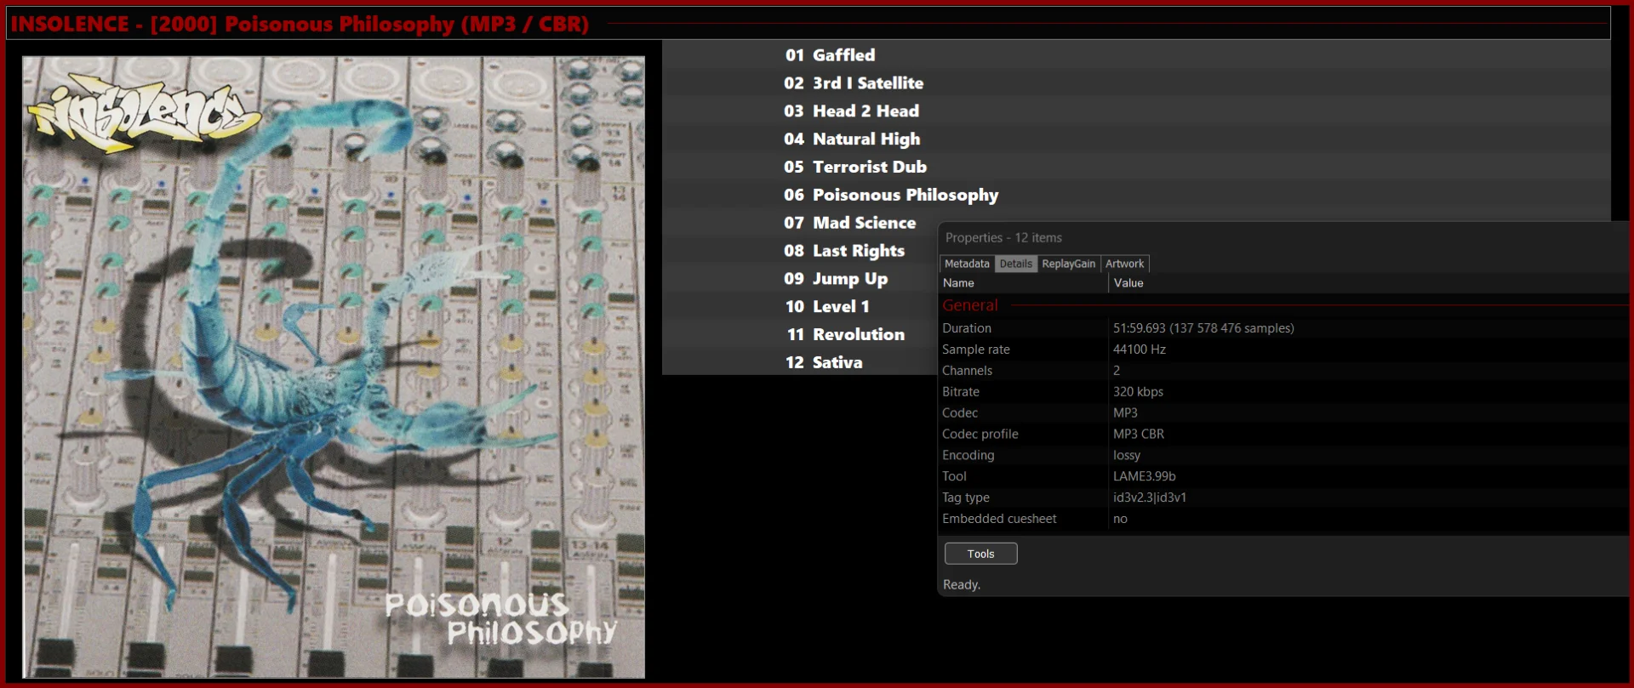This screenshot has width=1634, height=688.
Task: Click the album title header INSOLENCE
Action: 299,24
